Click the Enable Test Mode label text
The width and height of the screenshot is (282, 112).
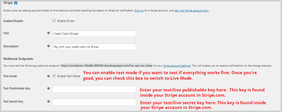coord(69,76)
